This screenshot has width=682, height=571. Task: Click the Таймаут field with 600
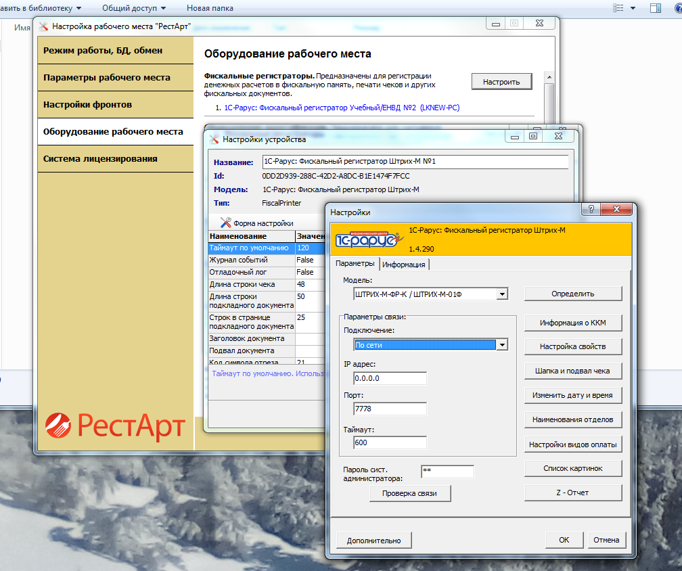pyautogui.click(x=390, y=442)
